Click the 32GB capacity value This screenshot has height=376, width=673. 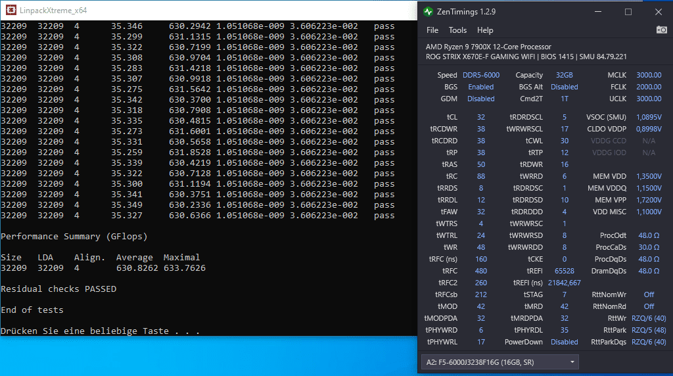pyautogui.click(x=564, y=75)
